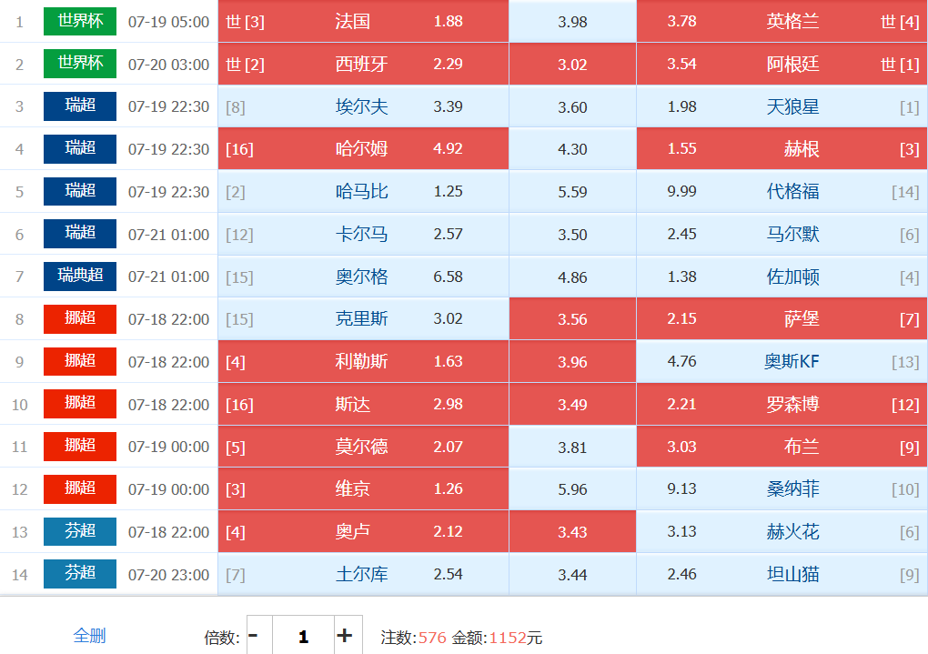Pick 天狼星 away win odds 1.98
Viewport: 928px width, 654px height.
[x=782, y=106]
